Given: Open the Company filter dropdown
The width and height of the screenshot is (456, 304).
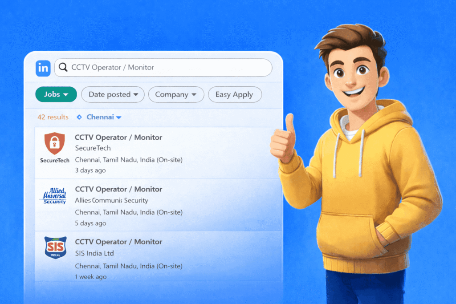Looking at the screenshot, I should 176,94.
